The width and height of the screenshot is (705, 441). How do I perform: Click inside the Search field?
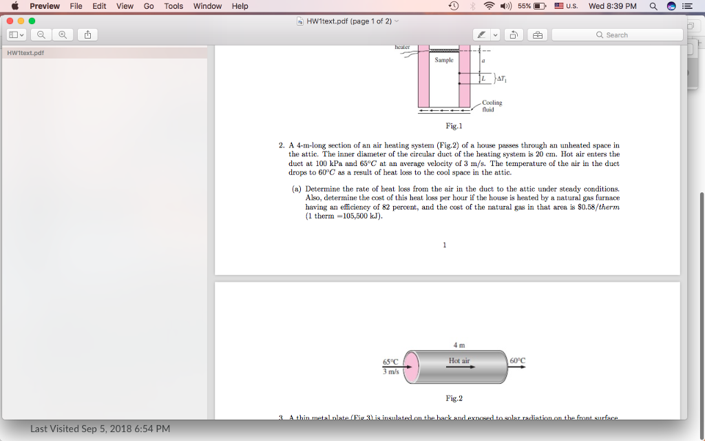(616, 34)
